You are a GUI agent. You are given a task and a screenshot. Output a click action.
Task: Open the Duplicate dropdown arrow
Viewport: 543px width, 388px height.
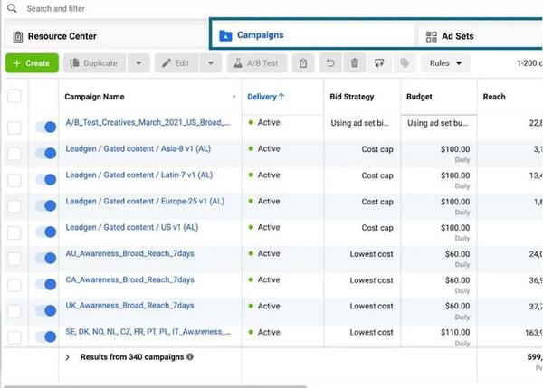point(138,63)
